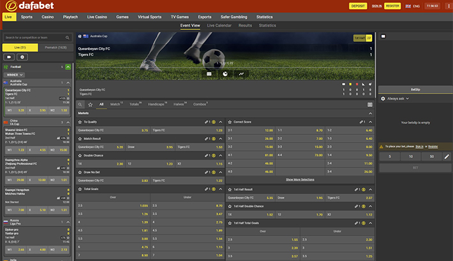Click Show More Selections link

(x=300, y=180)
